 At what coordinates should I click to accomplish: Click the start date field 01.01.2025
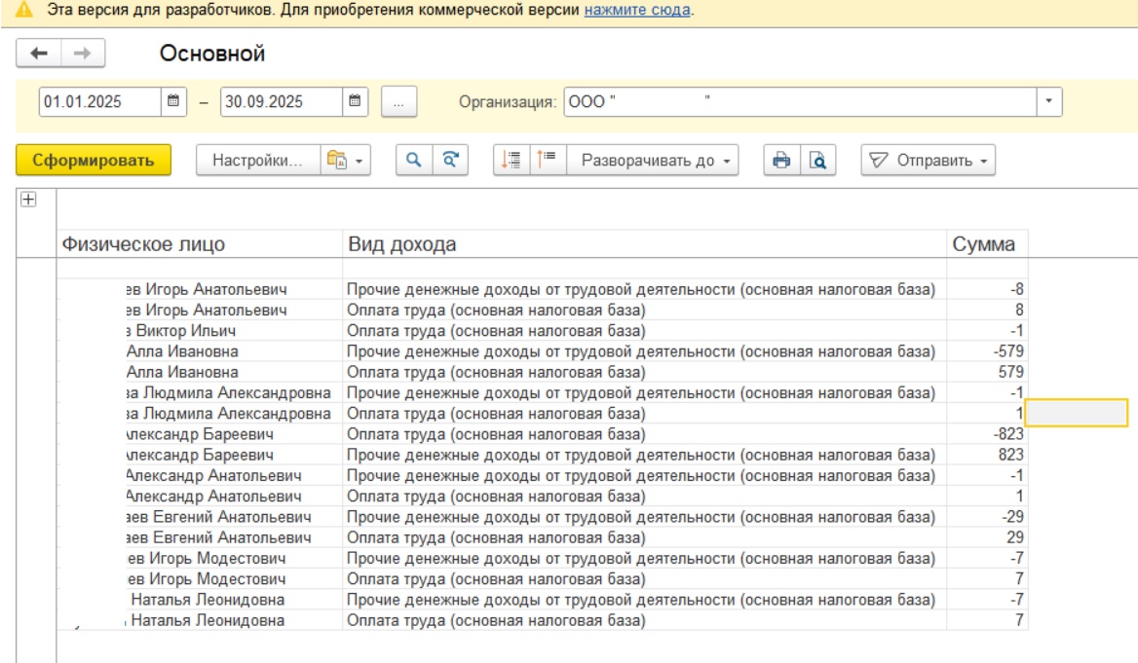pyautogui.click(x=99, y=100)
